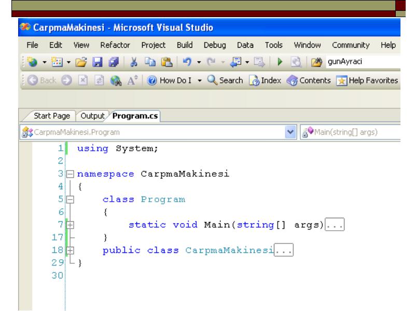Click the Stop icon in the help toolbar

tap(83, 80)
